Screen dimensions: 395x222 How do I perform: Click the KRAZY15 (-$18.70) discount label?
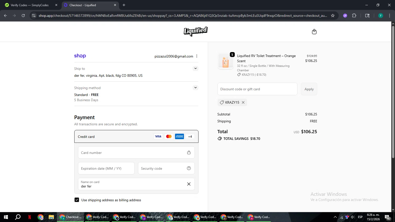coord(254,75)
